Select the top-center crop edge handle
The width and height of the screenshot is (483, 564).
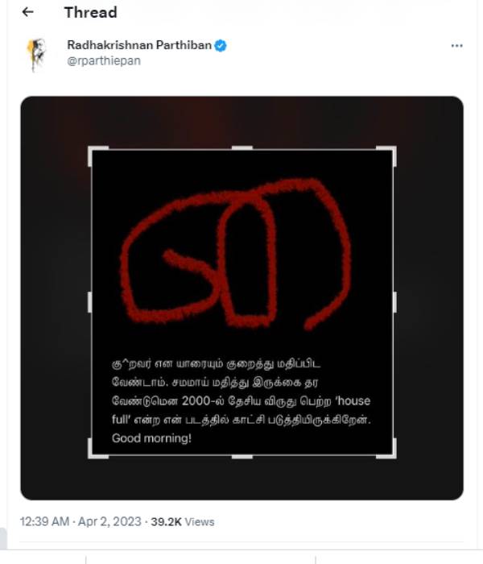pyautogui.click(x=242, y=148)
